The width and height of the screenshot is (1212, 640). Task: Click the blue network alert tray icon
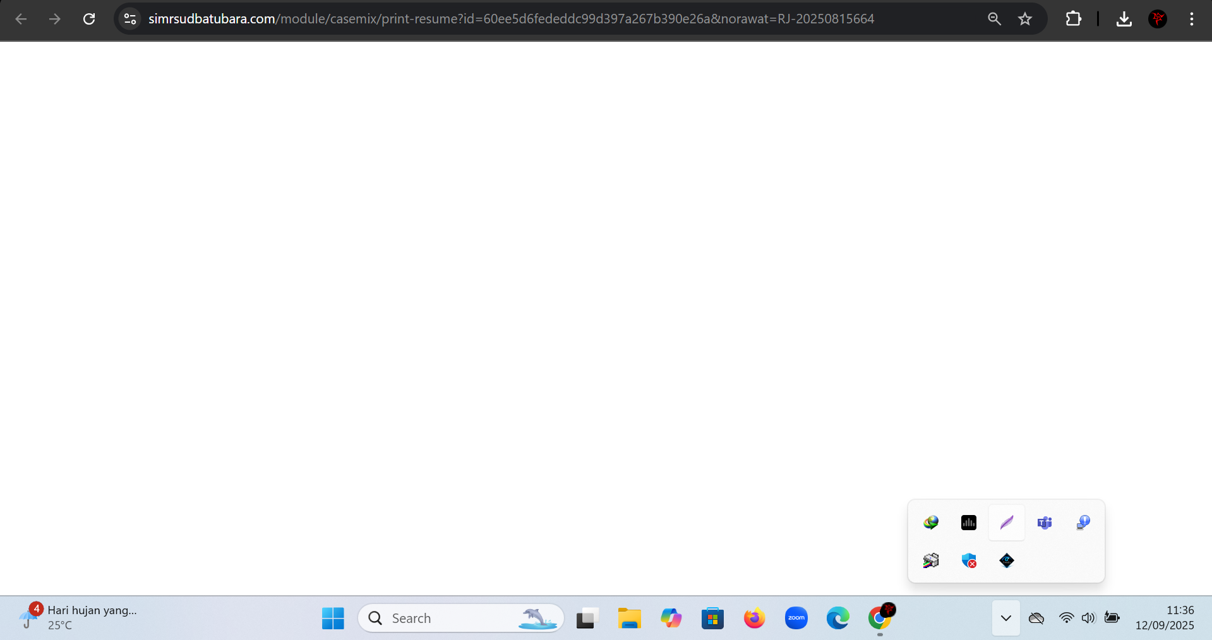click(1083, 523)
